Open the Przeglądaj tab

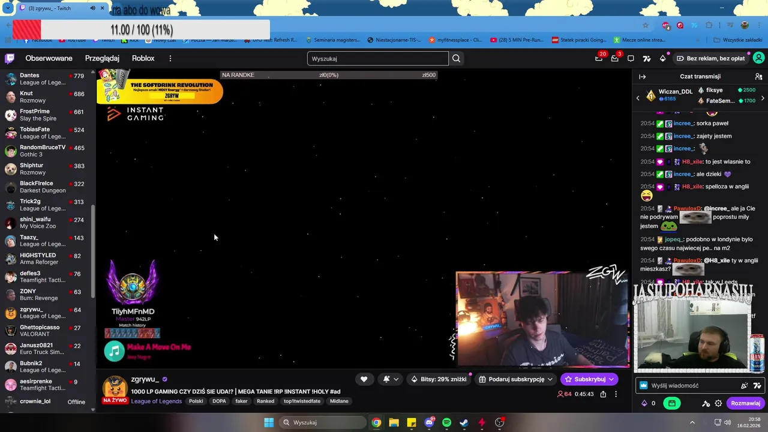coord(102,58)
